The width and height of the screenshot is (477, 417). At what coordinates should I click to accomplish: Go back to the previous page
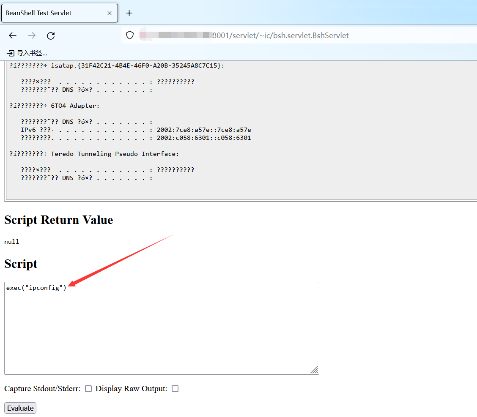point(13,35)
